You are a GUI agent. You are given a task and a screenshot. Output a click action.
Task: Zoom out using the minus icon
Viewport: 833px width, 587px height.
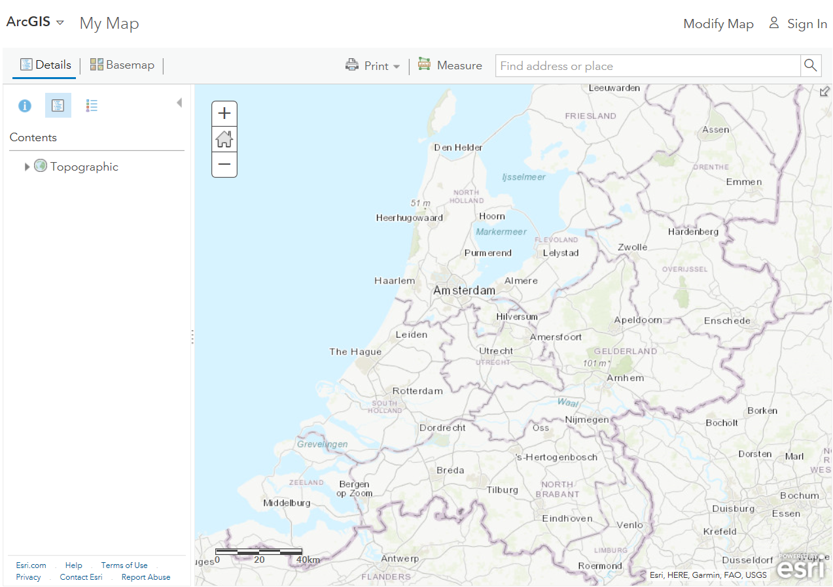click(224, 165)
